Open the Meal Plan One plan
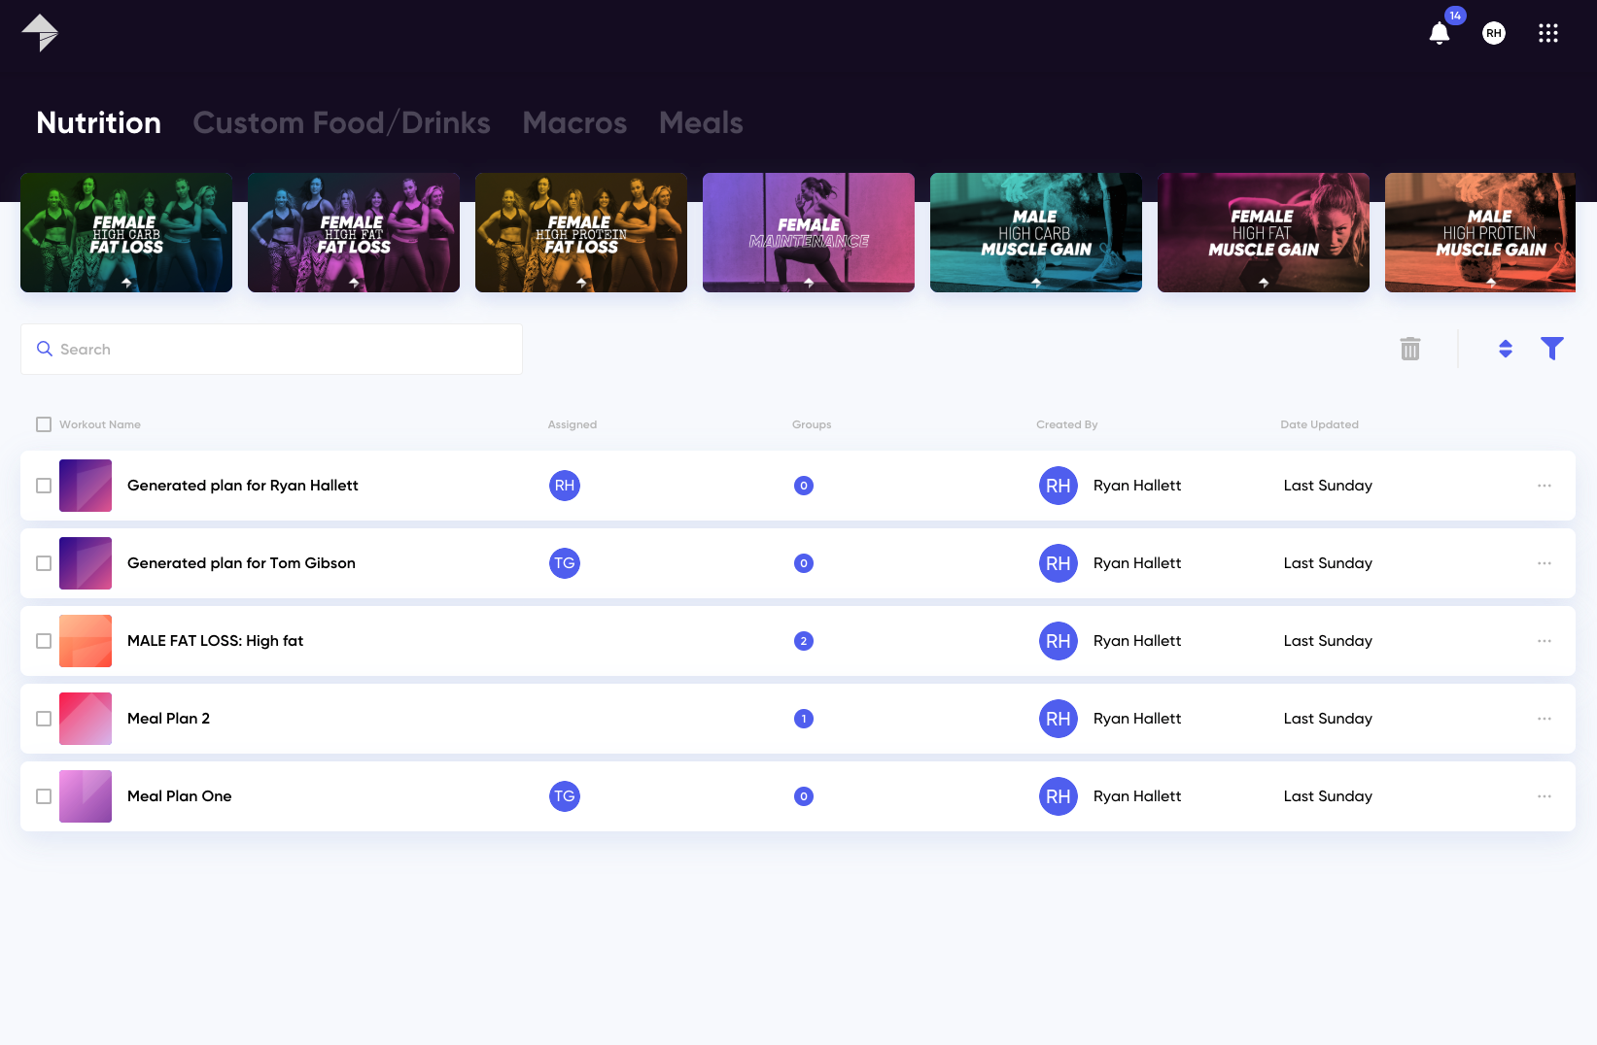The image size is (1597, 1045). pyautogui.click(x=179, y=796)
